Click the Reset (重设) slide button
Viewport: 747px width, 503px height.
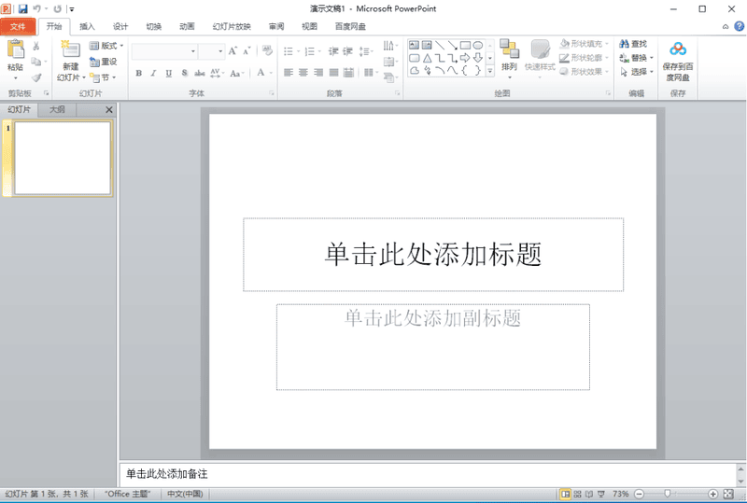coord(104,62)
